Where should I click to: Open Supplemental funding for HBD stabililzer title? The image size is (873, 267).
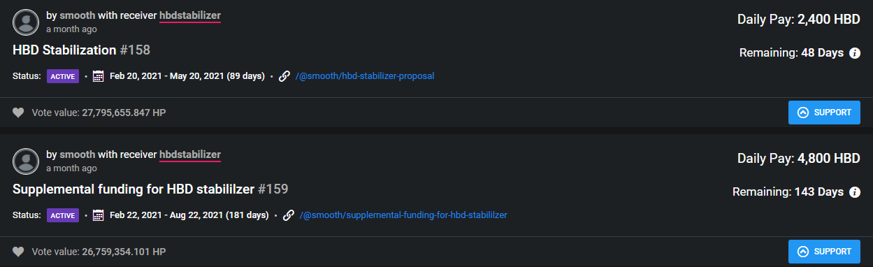click(x=150, y=189)
